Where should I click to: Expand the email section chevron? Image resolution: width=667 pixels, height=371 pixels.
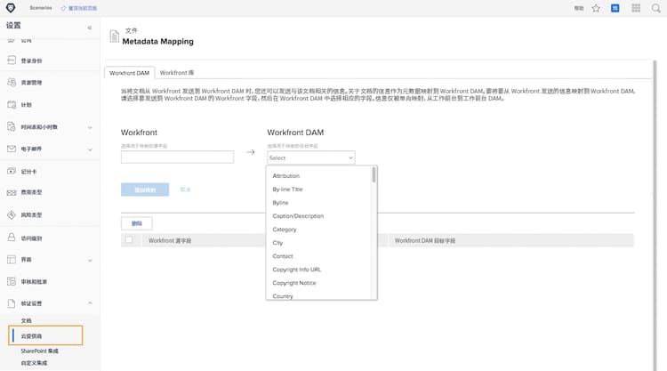(x=90, y=149)
